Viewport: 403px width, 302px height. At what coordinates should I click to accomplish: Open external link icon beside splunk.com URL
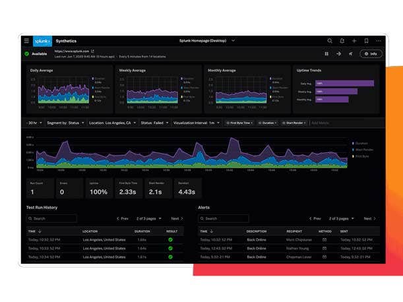point(92,51)
